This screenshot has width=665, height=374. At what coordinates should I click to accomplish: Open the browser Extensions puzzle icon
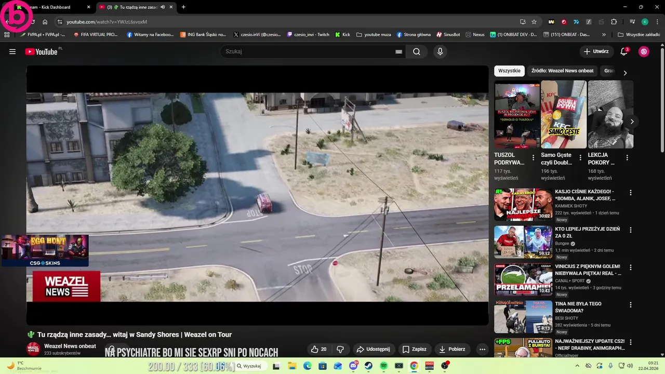pyautogui.click(x=614, y=22)
